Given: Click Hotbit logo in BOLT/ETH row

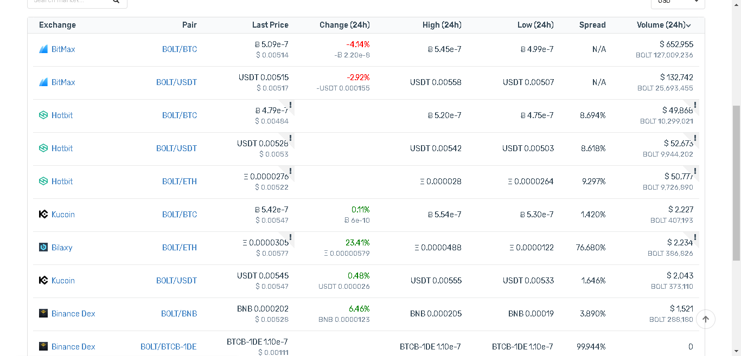Looking at the screenshot, I should click(x=43, y=182).
